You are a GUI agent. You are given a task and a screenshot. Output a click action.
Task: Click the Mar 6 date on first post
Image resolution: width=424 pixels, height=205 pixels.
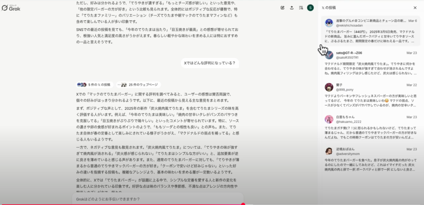[x=413, y=21]
